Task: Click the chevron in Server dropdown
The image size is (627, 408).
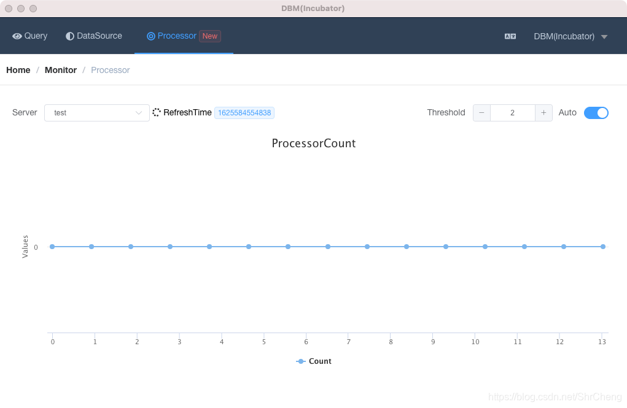Action: [139, 113]
